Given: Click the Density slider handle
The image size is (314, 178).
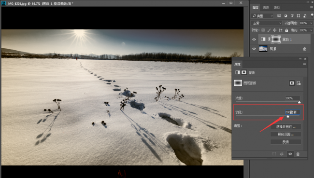Looking at the screenshot, I should pos(300,102).
